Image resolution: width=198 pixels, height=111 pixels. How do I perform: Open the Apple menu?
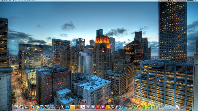click(2, 1)
